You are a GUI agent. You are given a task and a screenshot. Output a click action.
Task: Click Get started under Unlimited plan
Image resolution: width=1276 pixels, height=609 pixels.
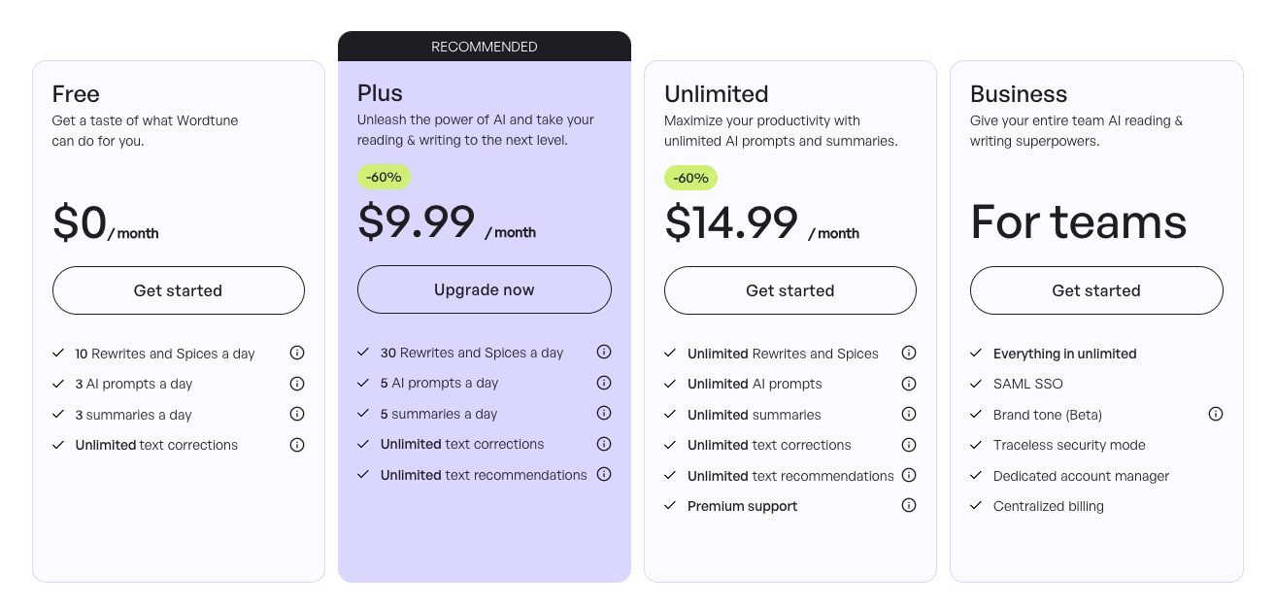coord(790,290)
